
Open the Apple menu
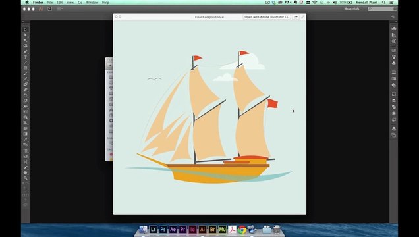tap(27, 3)
